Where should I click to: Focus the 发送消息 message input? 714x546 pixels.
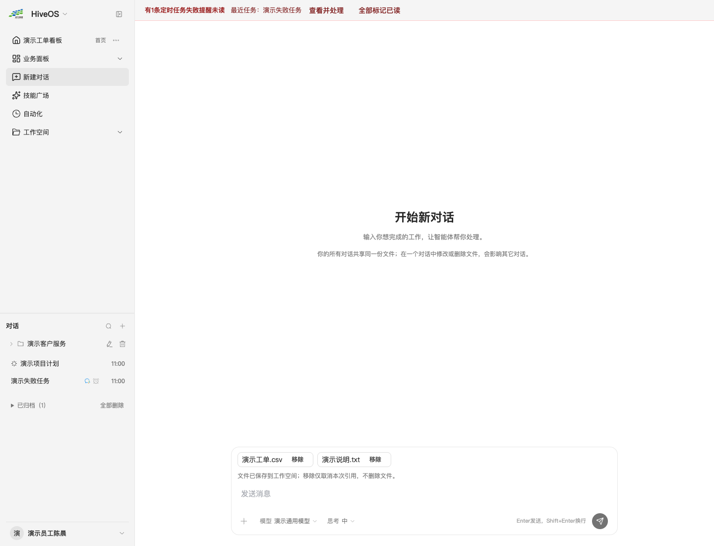(x=424, y=494)
